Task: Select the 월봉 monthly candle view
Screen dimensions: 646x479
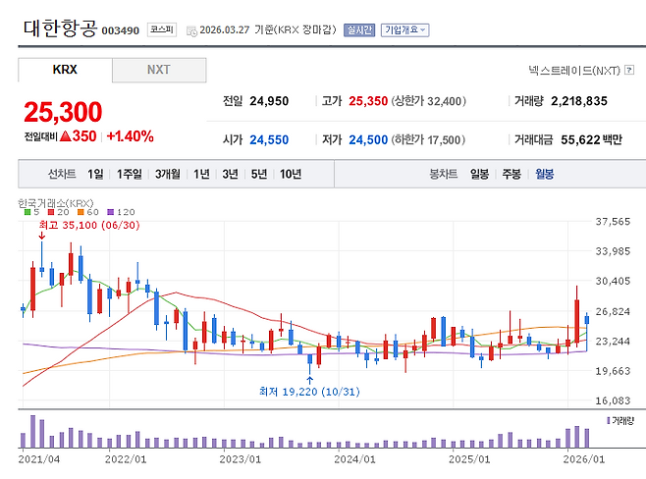Action: coord(544,174)
